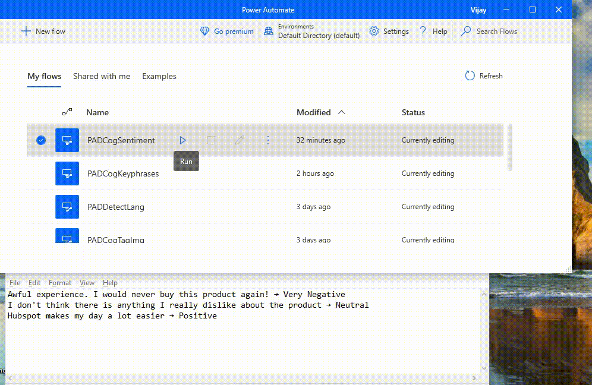This screenshot has height=385, width=592.
Task: Click the Edit pencil icon for PADCogSentiment
Action: (240, 140)
